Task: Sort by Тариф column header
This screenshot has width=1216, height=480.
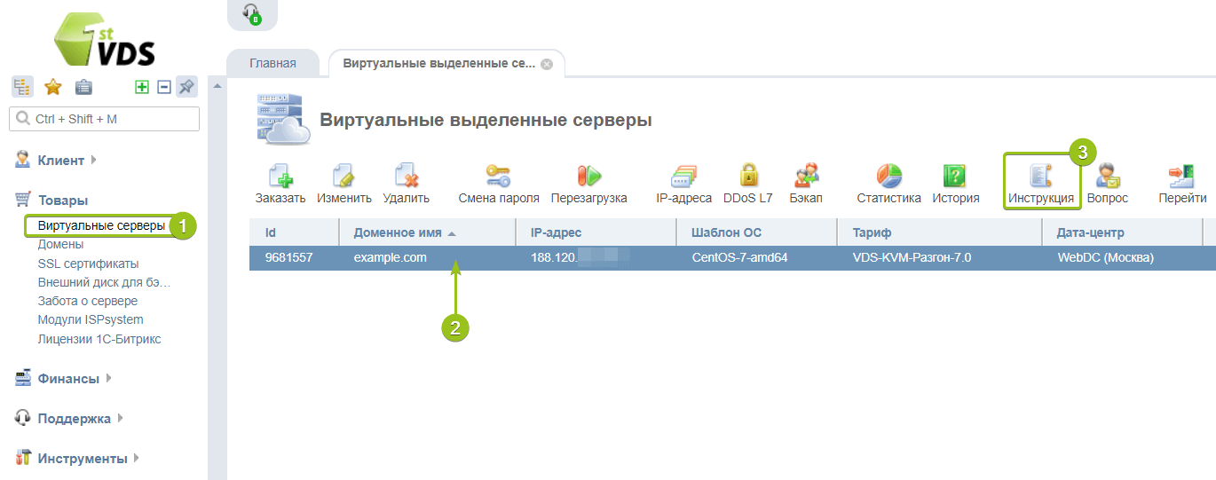Action: click(940, 233)
